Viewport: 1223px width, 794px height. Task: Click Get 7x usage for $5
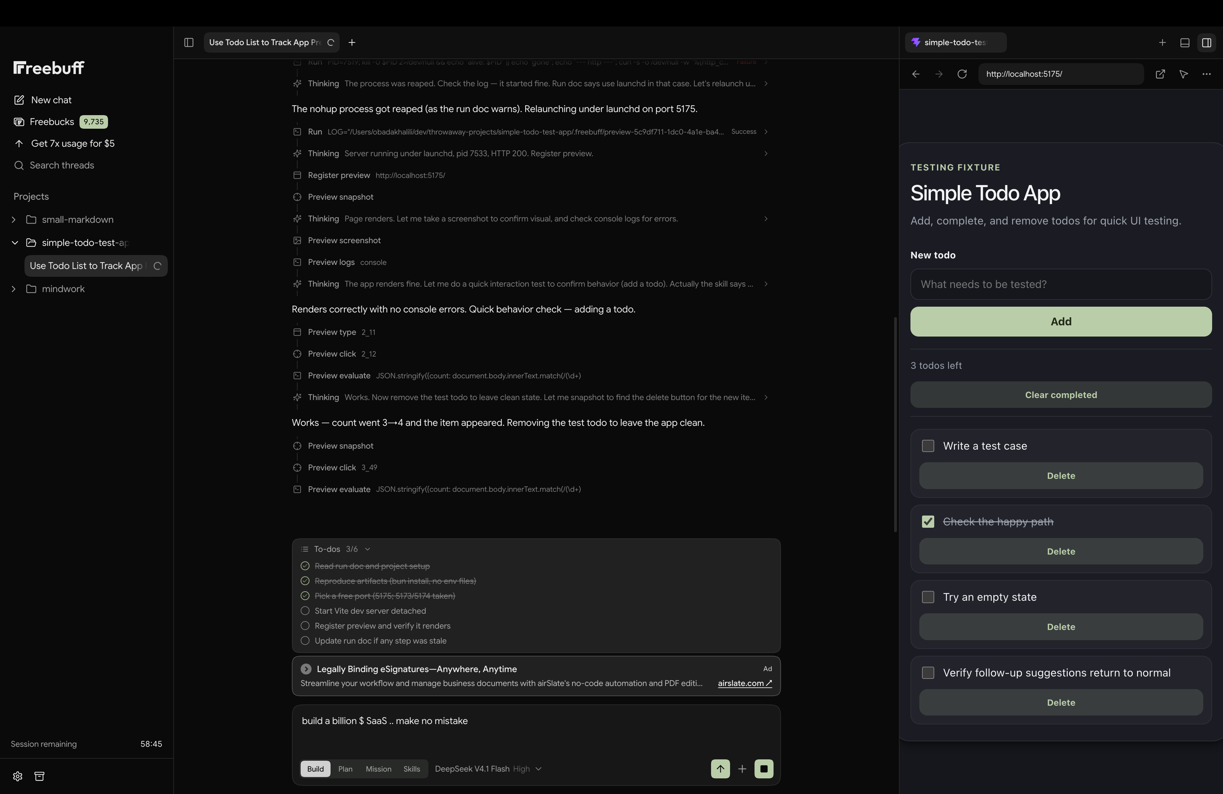(x=64, y=144)
